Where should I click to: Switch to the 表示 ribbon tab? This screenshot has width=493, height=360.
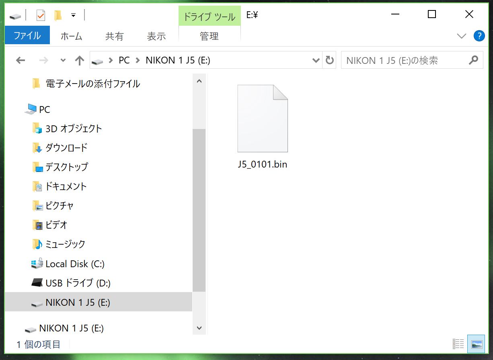(x=156, y=36)
